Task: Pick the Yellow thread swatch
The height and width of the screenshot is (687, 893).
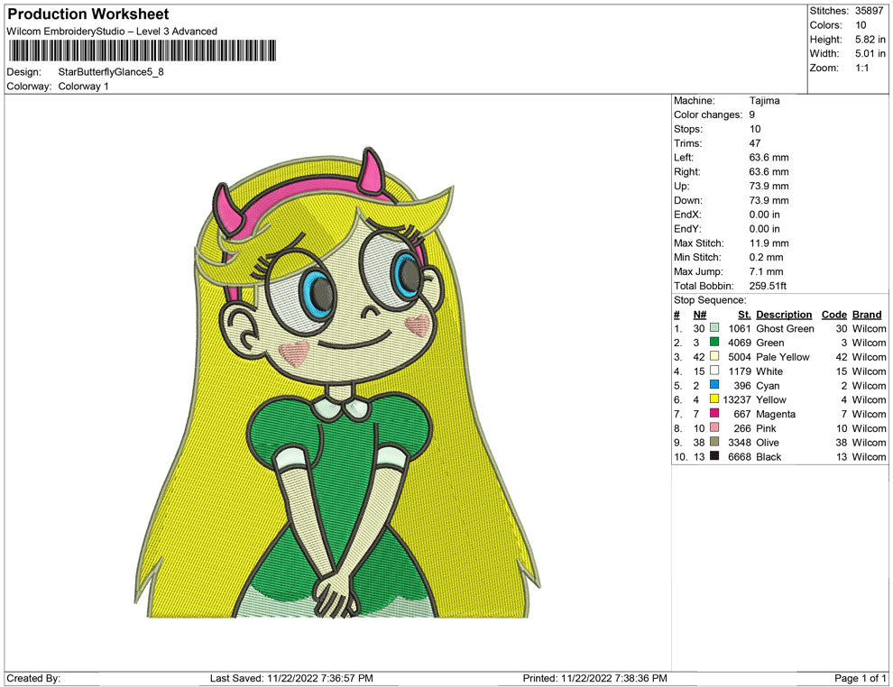Action: click(x=714, y=399)
